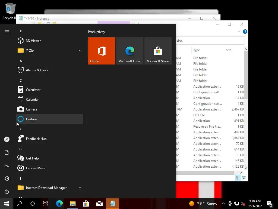Open the Get Help app

50,158
